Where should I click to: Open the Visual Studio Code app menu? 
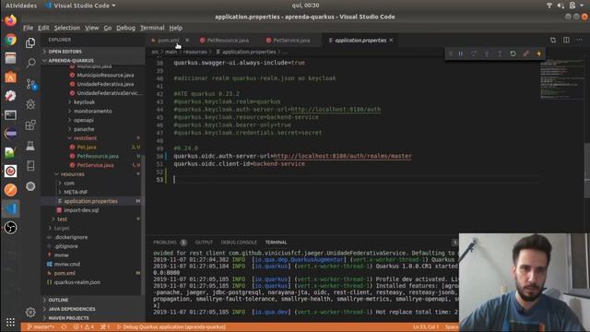click(x=81, y=6)
